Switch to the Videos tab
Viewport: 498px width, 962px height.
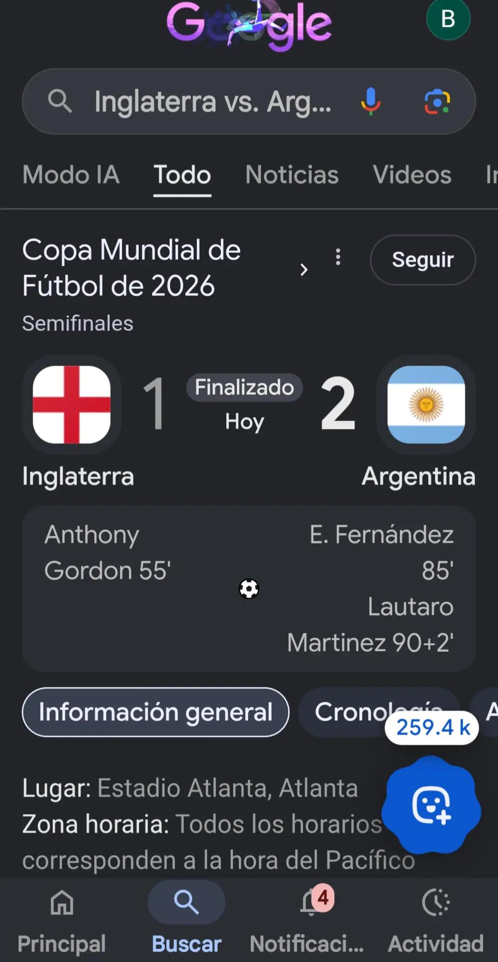pyautogui.click(x=412, y=175)
